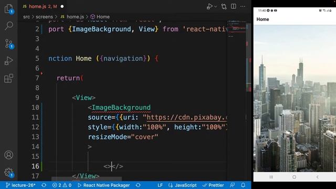
Task: Click the resizeMode cover attribute line
Action: click(x=123, y=136)
